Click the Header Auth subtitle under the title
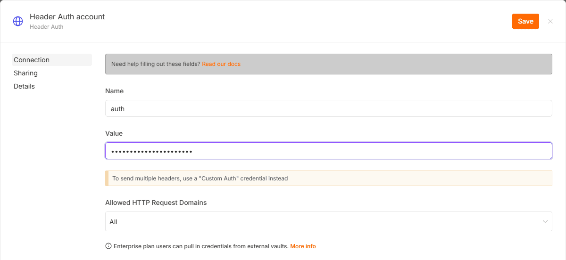Viewport: 566px width, 260px height. click(46, 27)
